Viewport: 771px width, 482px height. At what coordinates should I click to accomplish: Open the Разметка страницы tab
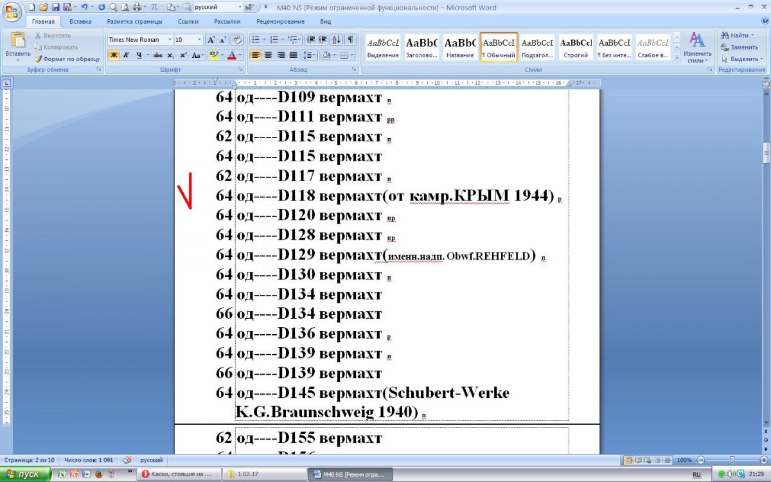pos(134,21)
